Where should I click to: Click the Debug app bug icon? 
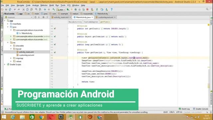76,9
